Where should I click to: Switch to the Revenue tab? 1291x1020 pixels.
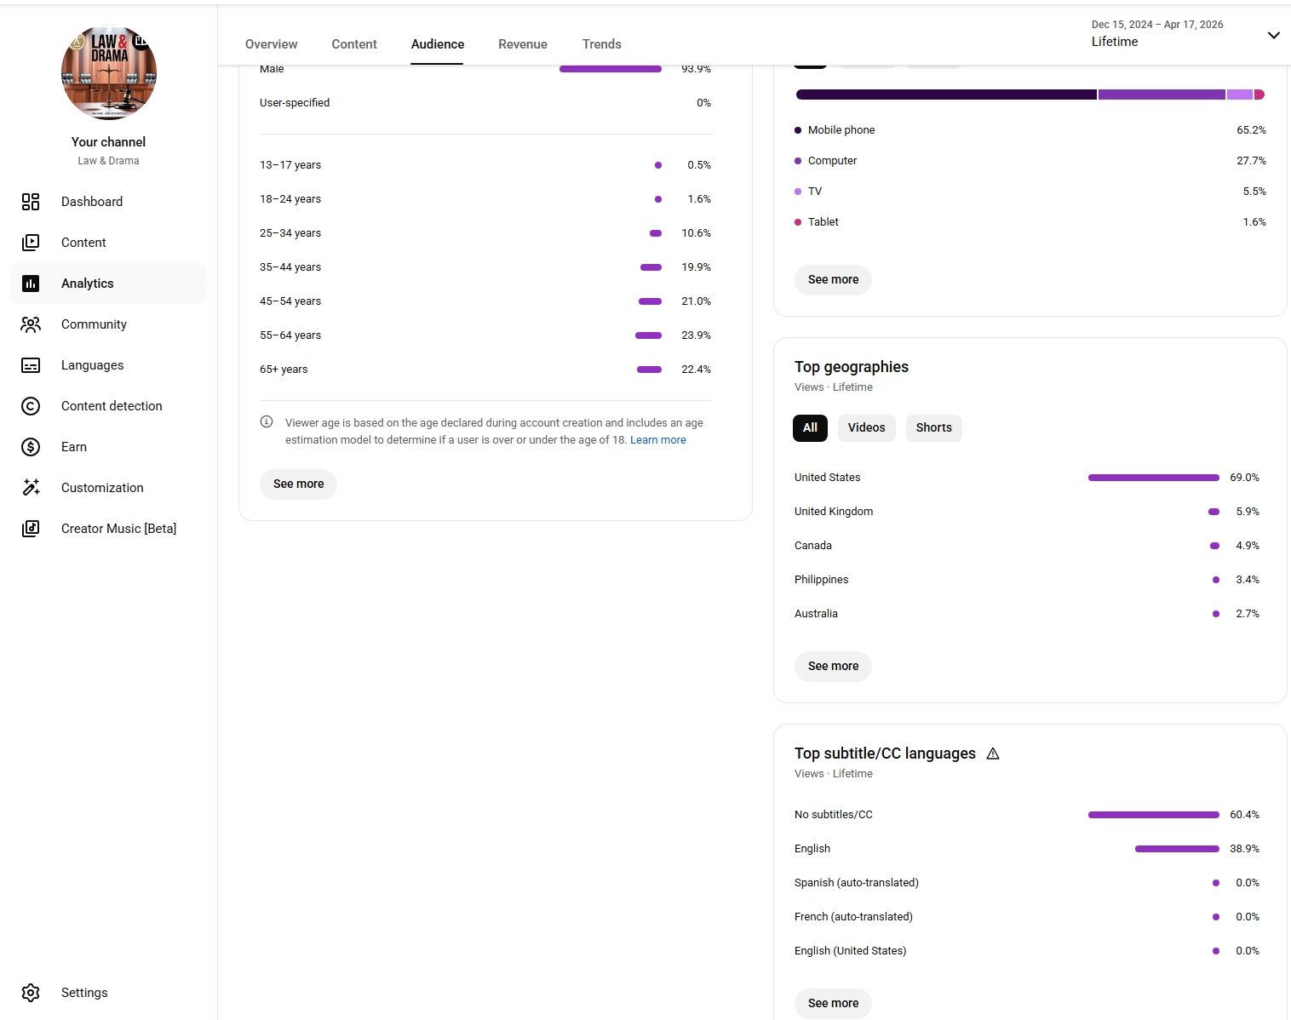coord(523,44)
